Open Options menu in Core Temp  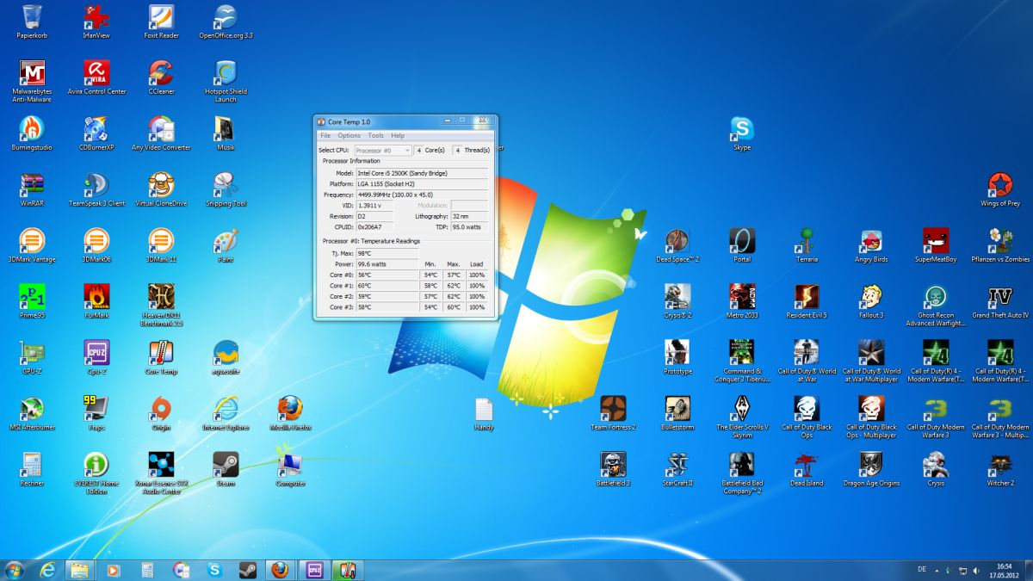349,135
